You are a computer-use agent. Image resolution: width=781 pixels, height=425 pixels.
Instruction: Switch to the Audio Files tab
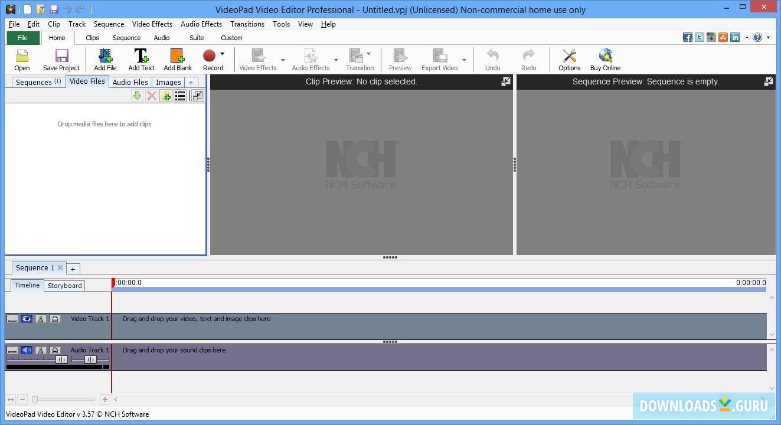[130, 82]
